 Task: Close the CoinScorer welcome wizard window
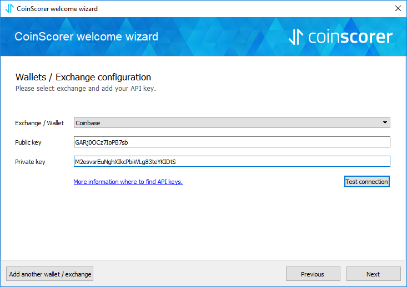click(x=398, y=8)
